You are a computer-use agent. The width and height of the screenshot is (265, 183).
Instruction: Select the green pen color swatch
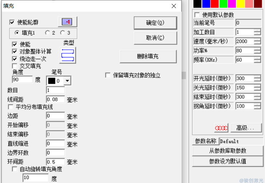pyautogui.click(x=223, y=4)
